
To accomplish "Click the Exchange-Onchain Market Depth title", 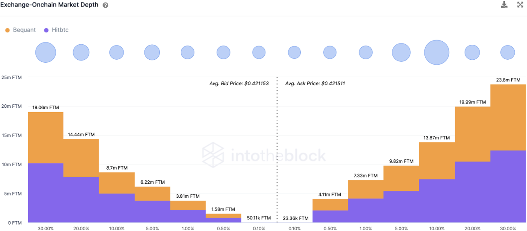I will 49,5.
